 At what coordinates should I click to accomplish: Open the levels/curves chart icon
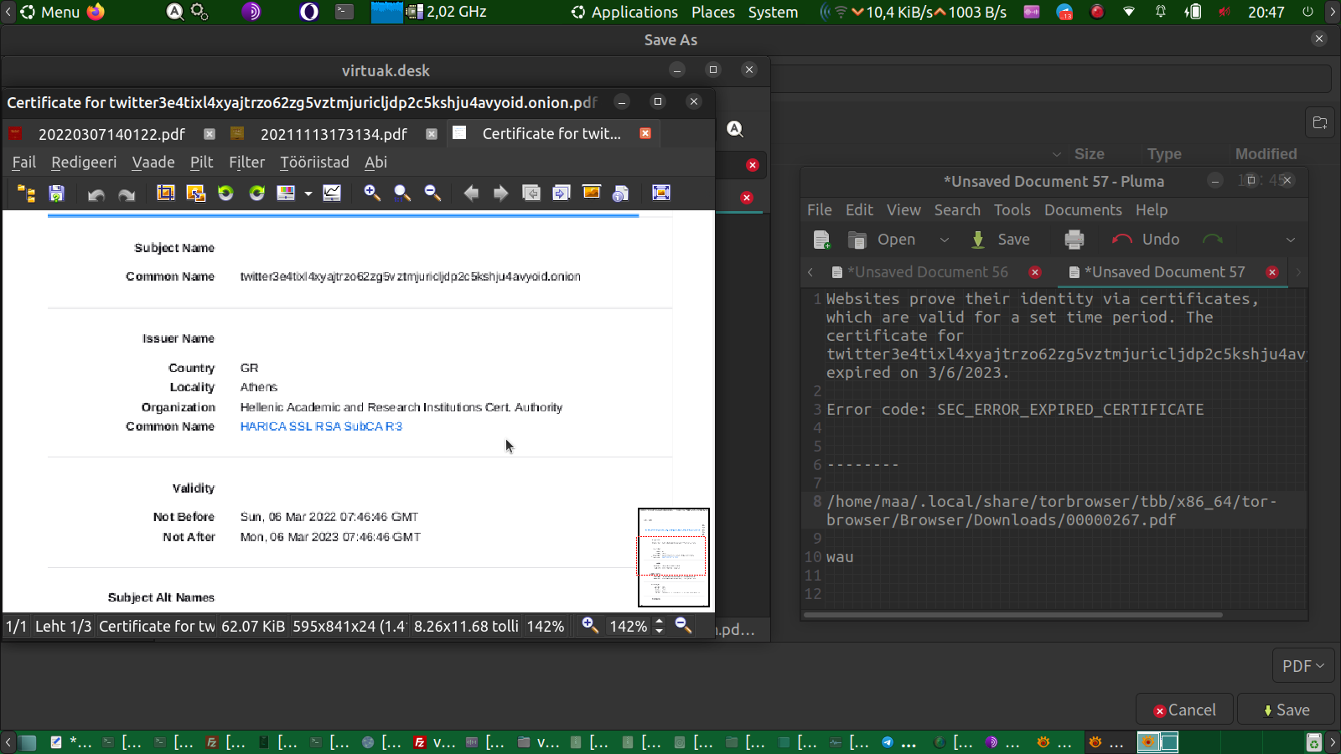(332, 194)
